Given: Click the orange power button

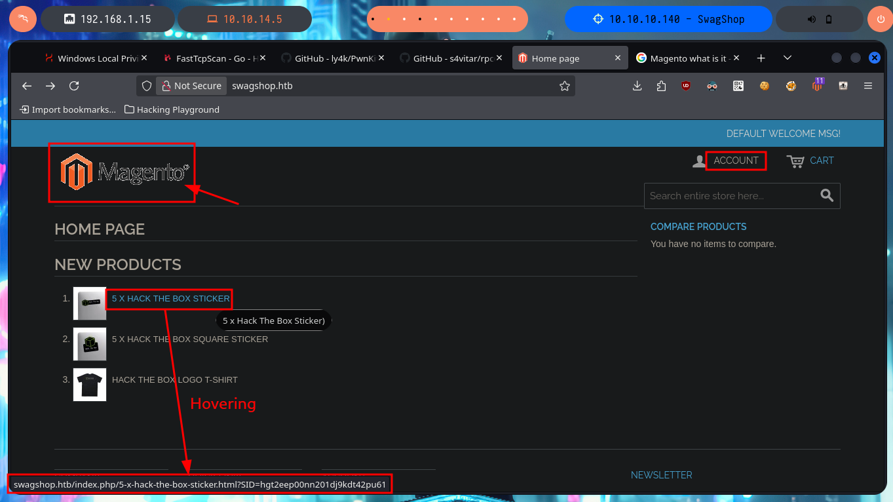Looking at the screenshot, I should point(880,19).
